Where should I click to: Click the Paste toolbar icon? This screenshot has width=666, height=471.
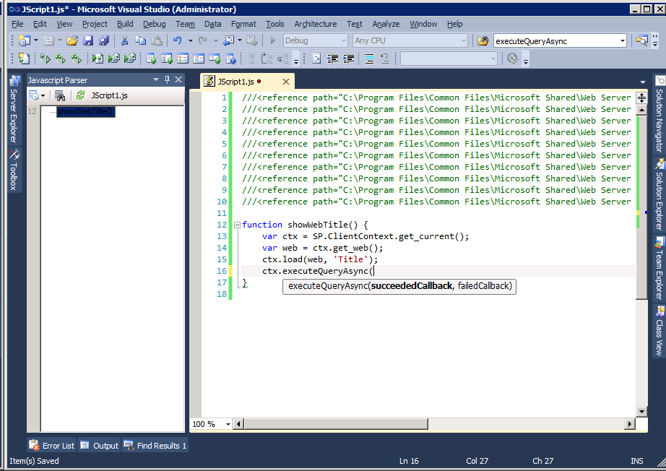coord(157,40)
